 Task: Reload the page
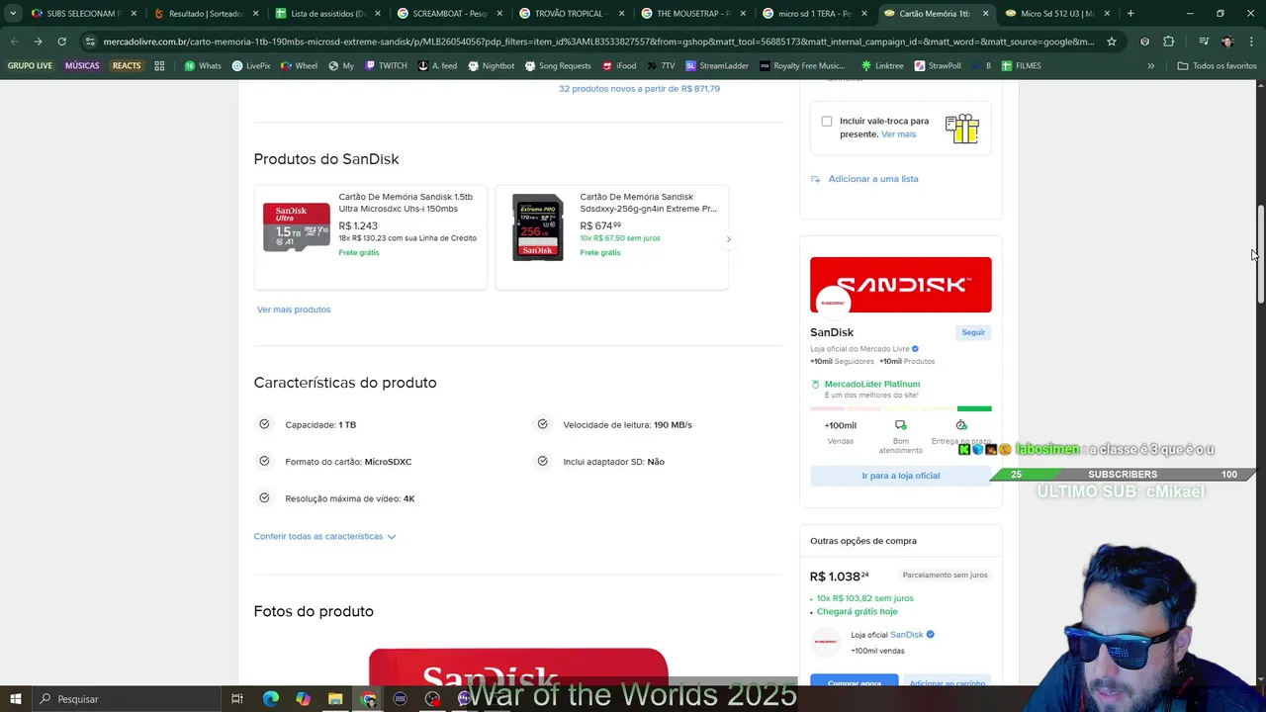pos(61,42)
